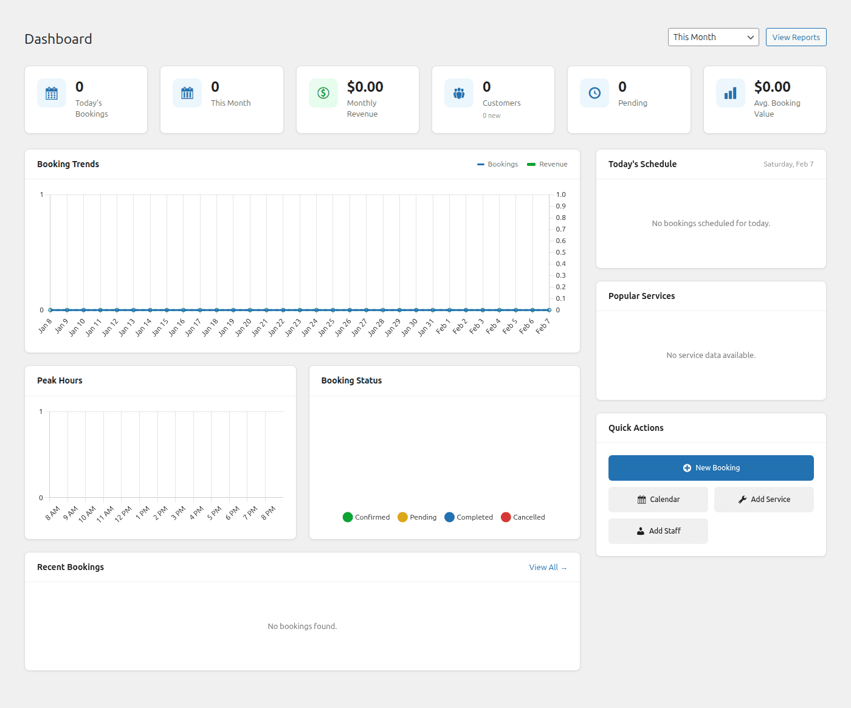Click the View Reports button
851x708 pixels.
pos(796,37)
